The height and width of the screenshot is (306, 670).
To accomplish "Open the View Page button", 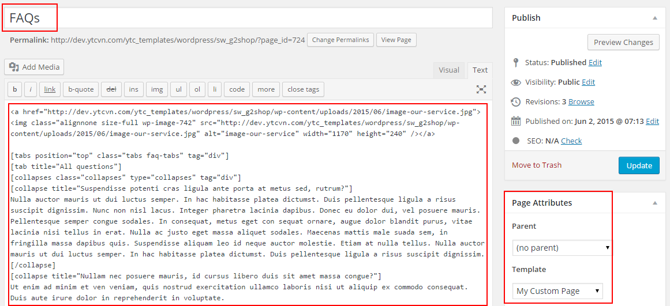I will [396, 40].
